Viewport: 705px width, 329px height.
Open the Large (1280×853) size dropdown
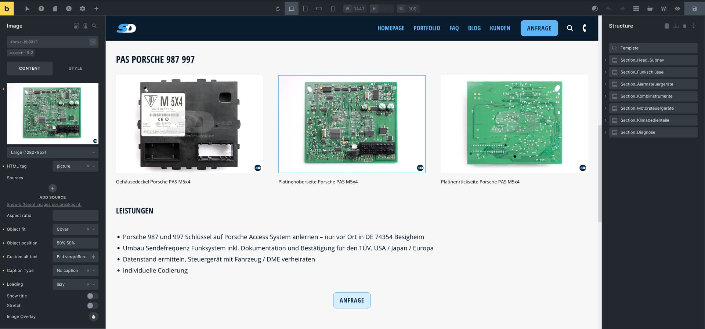pyautogui.click(x=53, y=152)
